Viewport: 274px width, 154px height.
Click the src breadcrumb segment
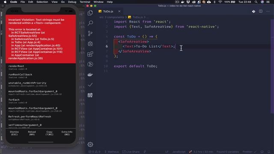(101, 17)
